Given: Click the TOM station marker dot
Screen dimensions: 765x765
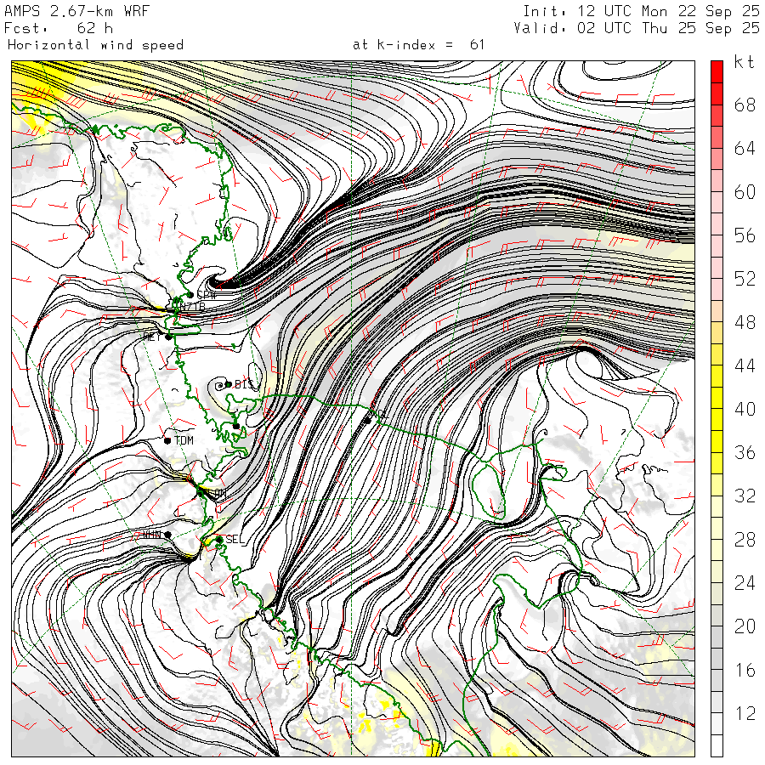Looking at the screenshot, I should tap(167, 440).
